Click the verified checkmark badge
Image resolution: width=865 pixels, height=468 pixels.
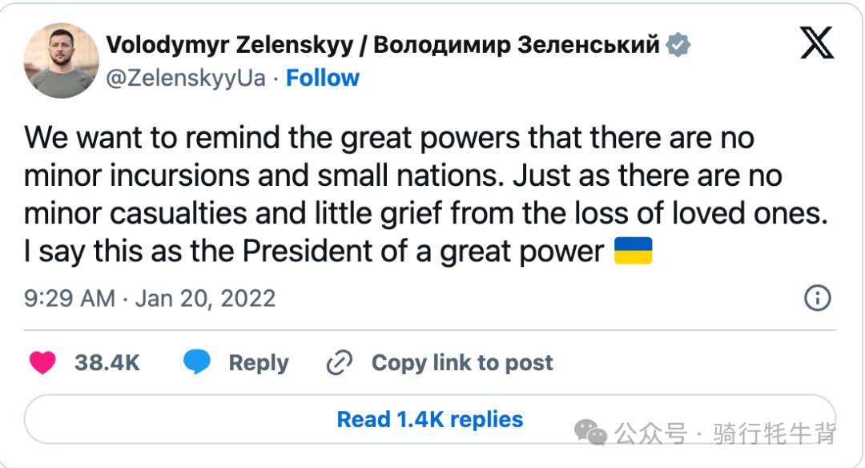pyautogui.click(x=678, y=45)
